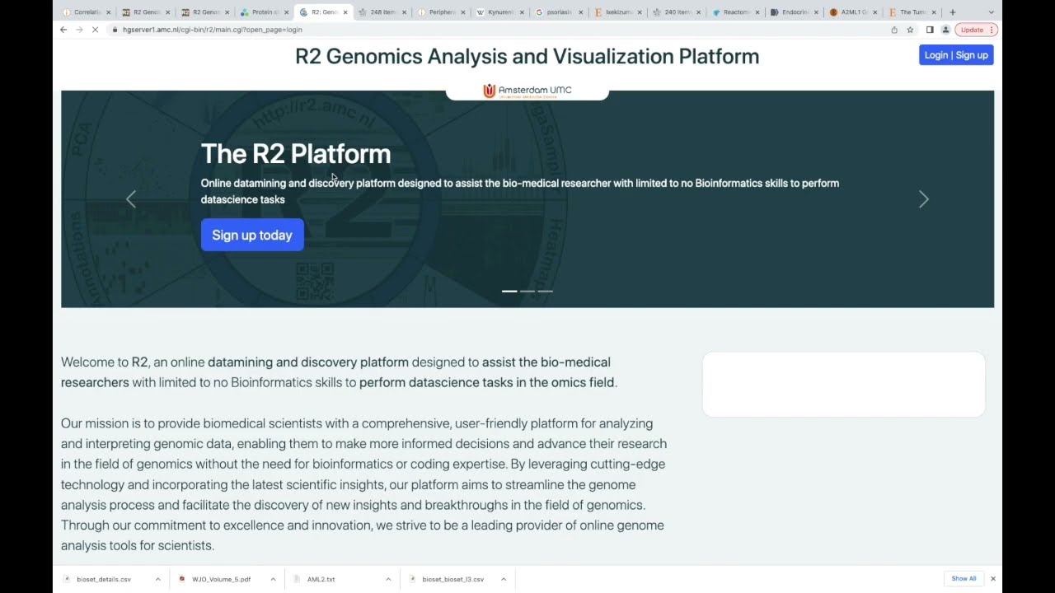Expand options for bioset_bioset_l3.csv download
The width and height of the screenshot is (1055, 593).
pos(504,579)
